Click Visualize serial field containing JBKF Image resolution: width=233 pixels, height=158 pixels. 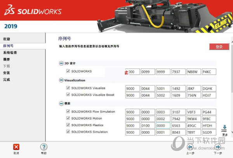(x=194, y=89)
